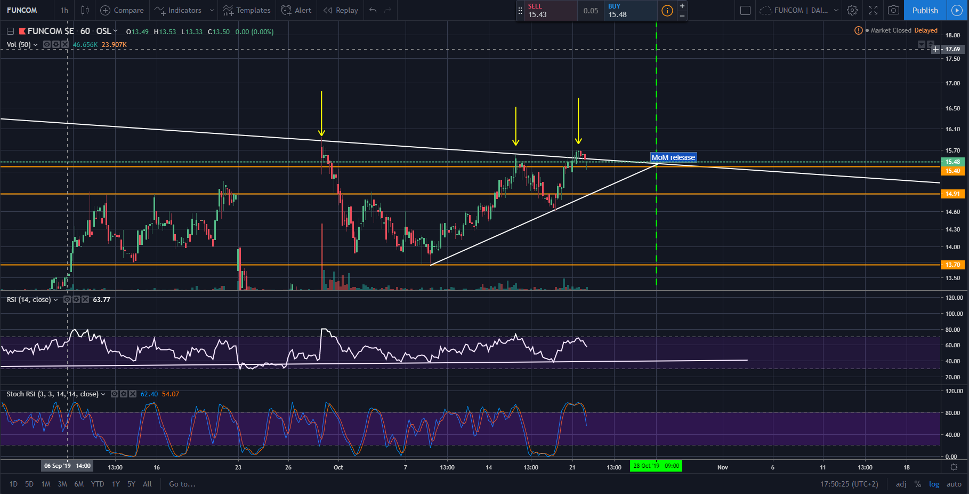This screenshot has width=969, height=494.
Task: Click the 0.05 spread value
Action: (591, 11)
